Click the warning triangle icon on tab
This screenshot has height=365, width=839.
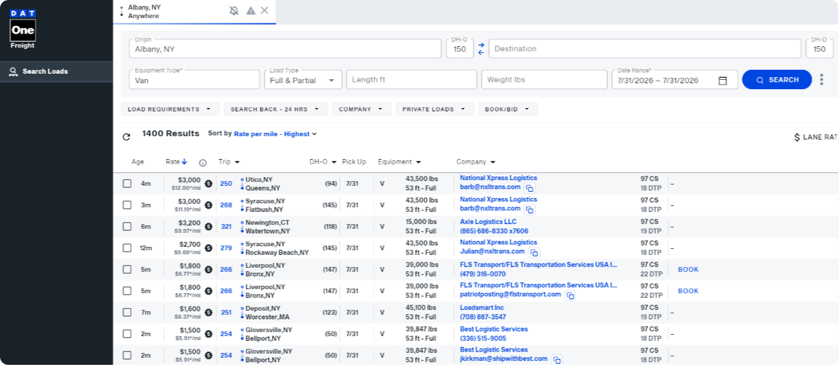pyautogui.click(x=251, y=11)
